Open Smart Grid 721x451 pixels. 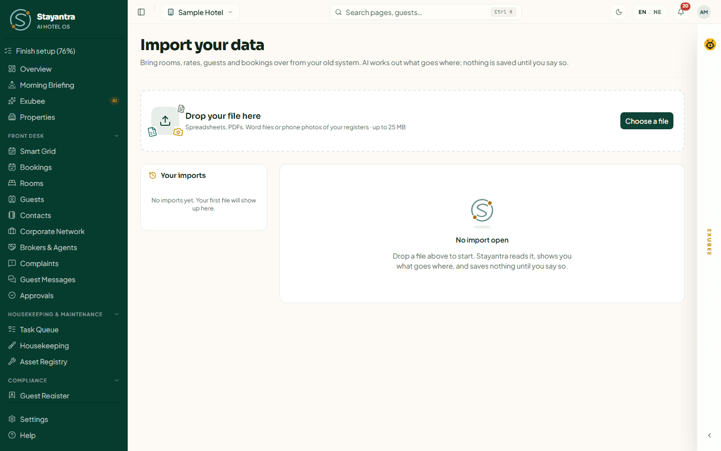pos(64,151)
